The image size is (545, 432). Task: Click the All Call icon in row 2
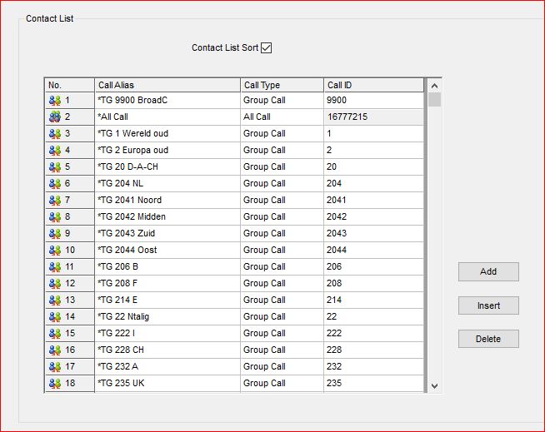(x=55, y=117)
